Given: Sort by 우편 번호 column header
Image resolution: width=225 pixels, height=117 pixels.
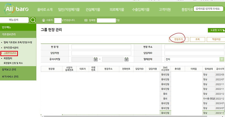Looking at the screenshot, I should pyautogui.click(x=93, y=69).
